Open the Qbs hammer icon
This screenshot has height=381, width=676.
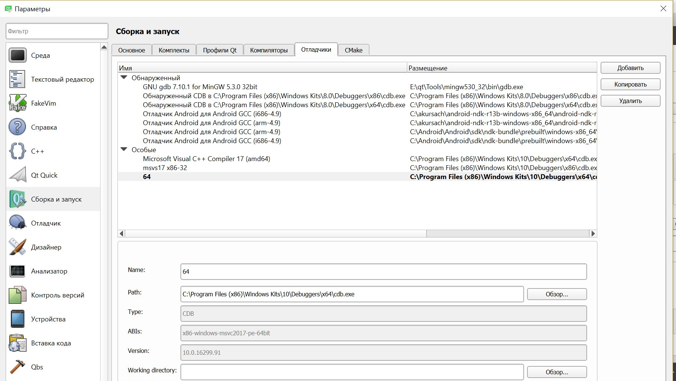coord(18,367)
